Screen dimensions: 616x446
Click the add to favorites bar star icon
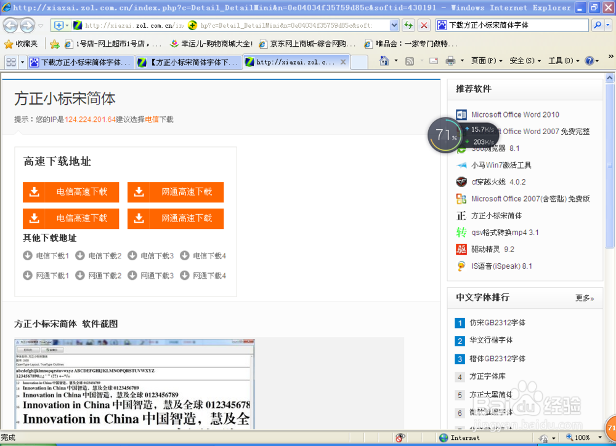pos(55,44)
